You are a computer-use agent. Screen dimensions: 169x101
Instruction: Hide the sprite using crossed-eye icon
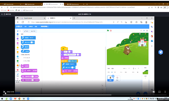coord(115,72)
